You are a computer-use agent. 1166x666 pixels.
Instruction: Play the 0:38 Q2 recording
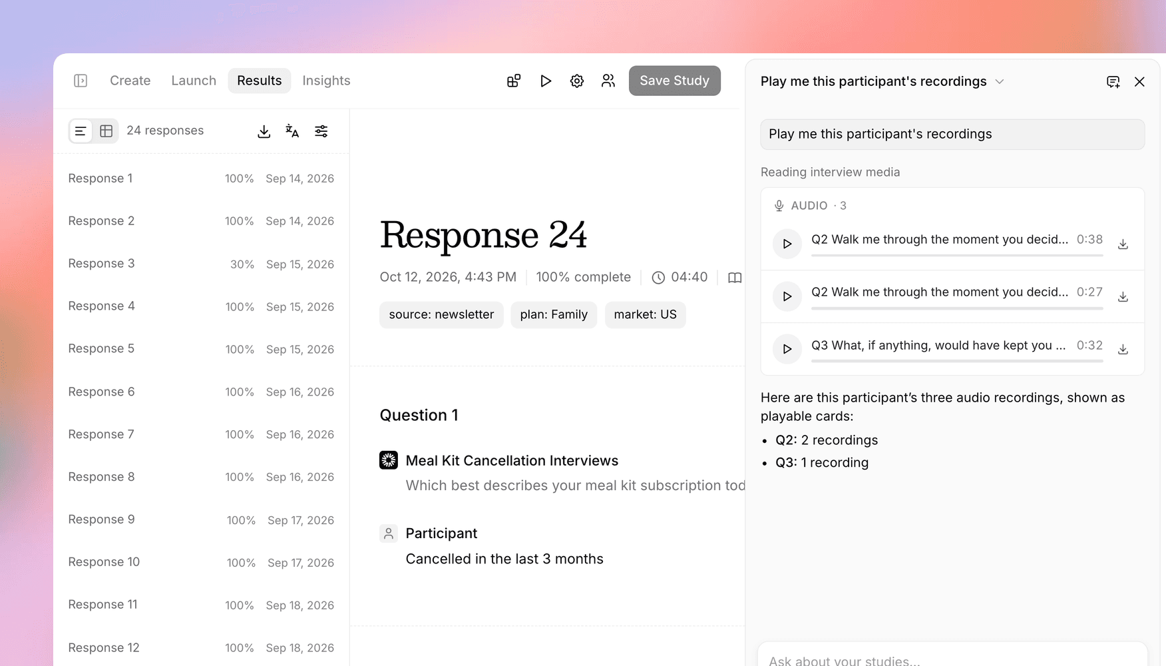click(x=787, y=244)
